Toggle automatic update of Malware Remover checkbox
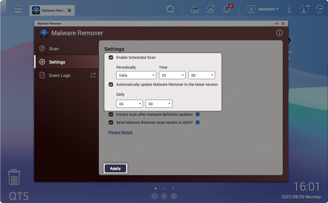 (x=111, y=85)
